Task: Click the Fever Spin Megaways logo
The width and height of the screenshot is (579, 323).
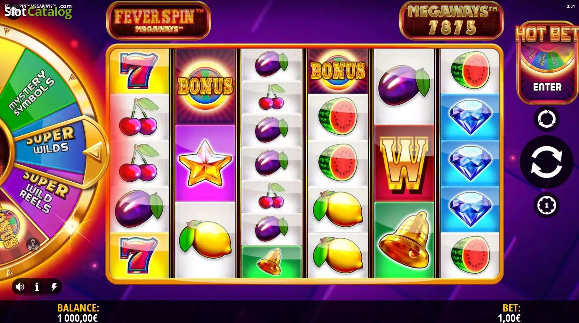Action: click(x=158, y=21)
